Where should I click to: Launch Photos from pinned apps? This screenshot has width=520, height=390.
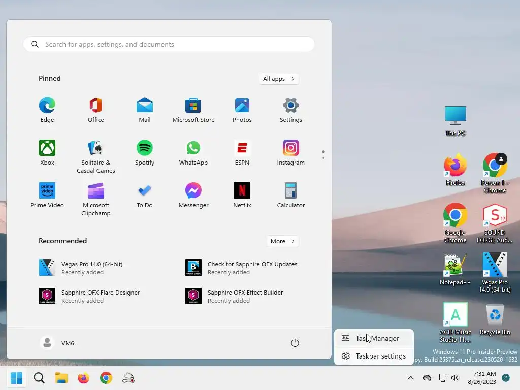pos(242,110)
